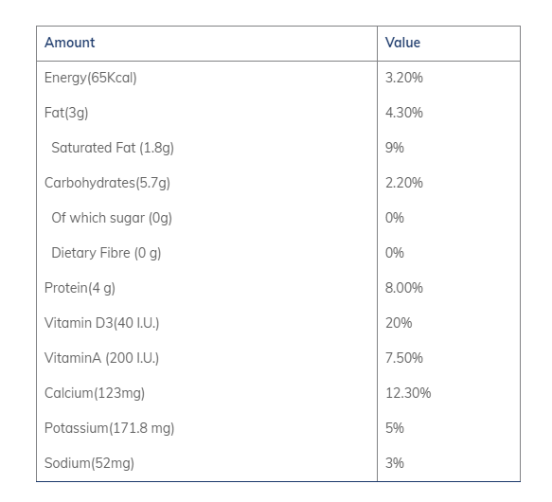Select the Energy(65Kcal) row label
This screenshot has height=502, width=552.
91,78
